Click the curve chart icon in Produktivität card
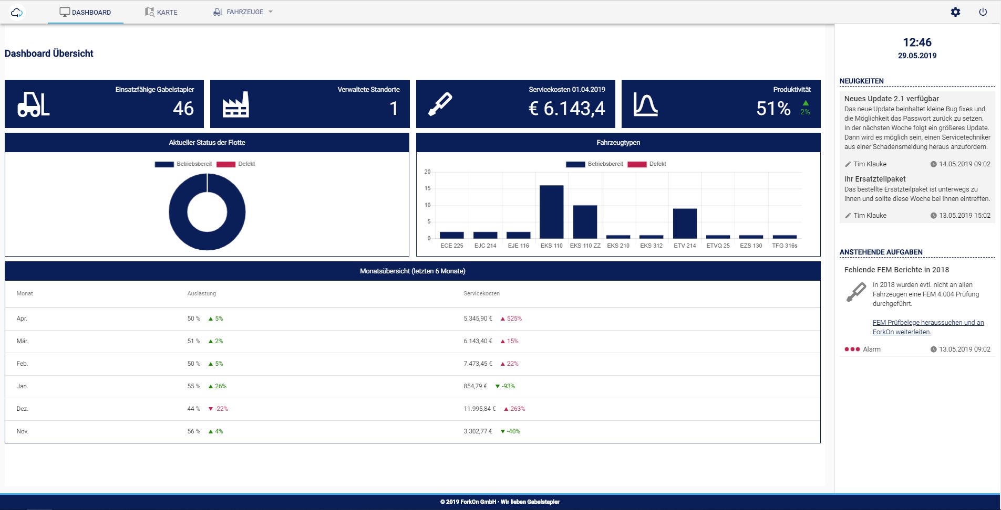The width and height of the screenshot is (1001, 510). (x=645, y=104)
